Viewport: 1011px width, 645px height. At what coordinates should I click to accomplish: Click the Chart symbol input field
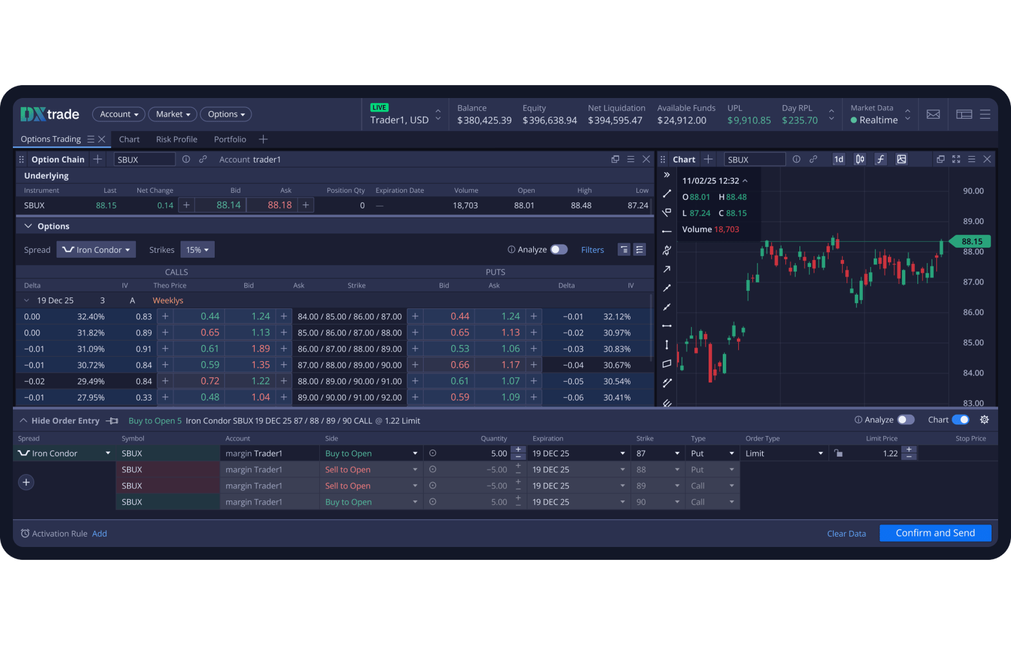(755, 159)
